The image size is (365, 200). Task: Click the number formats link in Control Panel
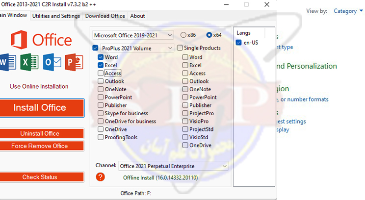[302, 100]
